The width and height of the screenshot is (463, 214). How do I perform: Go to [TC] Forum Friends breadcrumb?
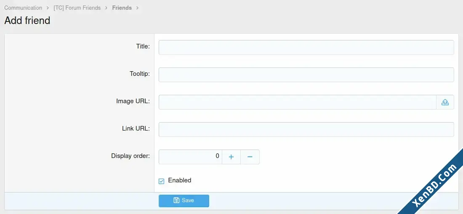[x=77, y=8]
